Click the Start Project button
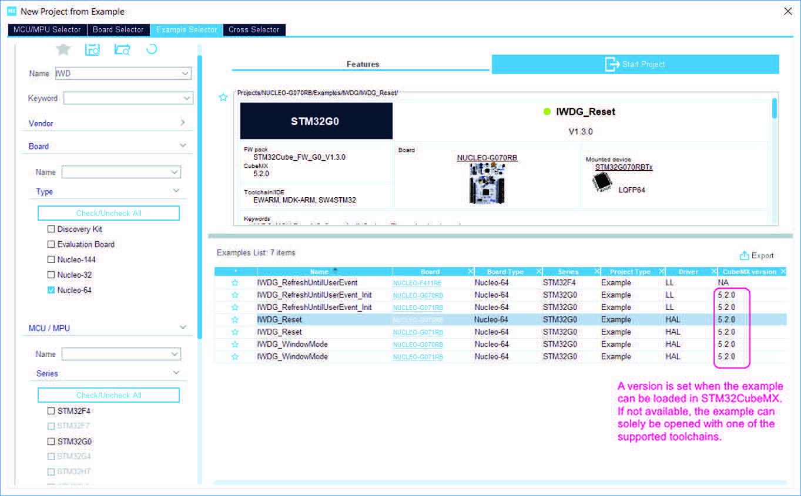801x496 pixels. (635, 64)
